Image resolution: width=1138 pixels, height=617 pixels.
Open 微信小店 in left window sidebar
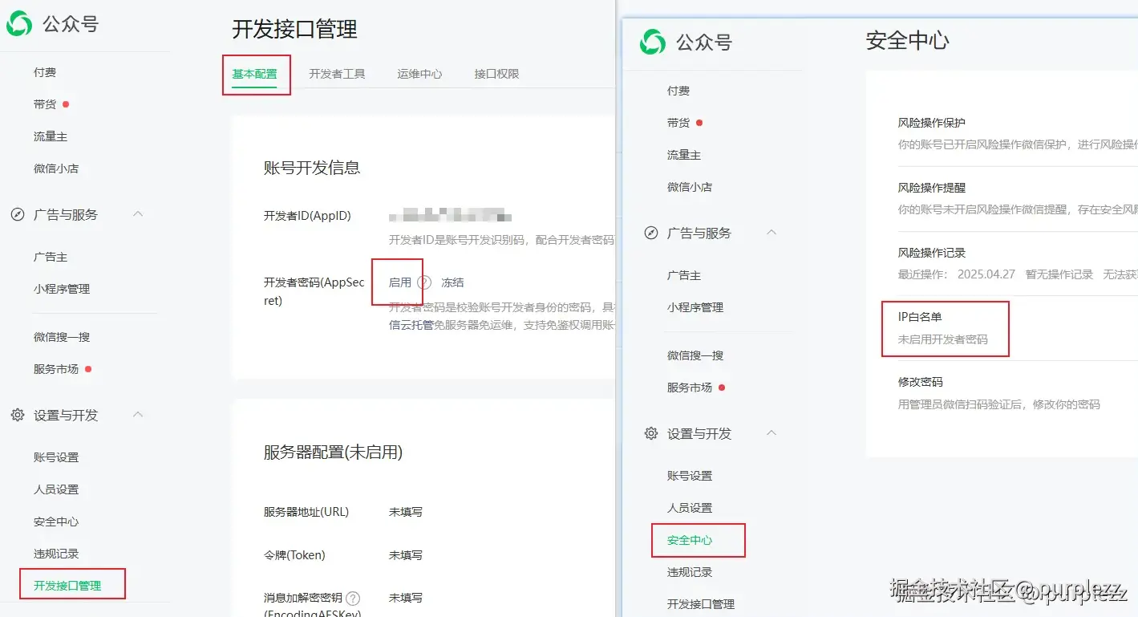pos(56,168)
